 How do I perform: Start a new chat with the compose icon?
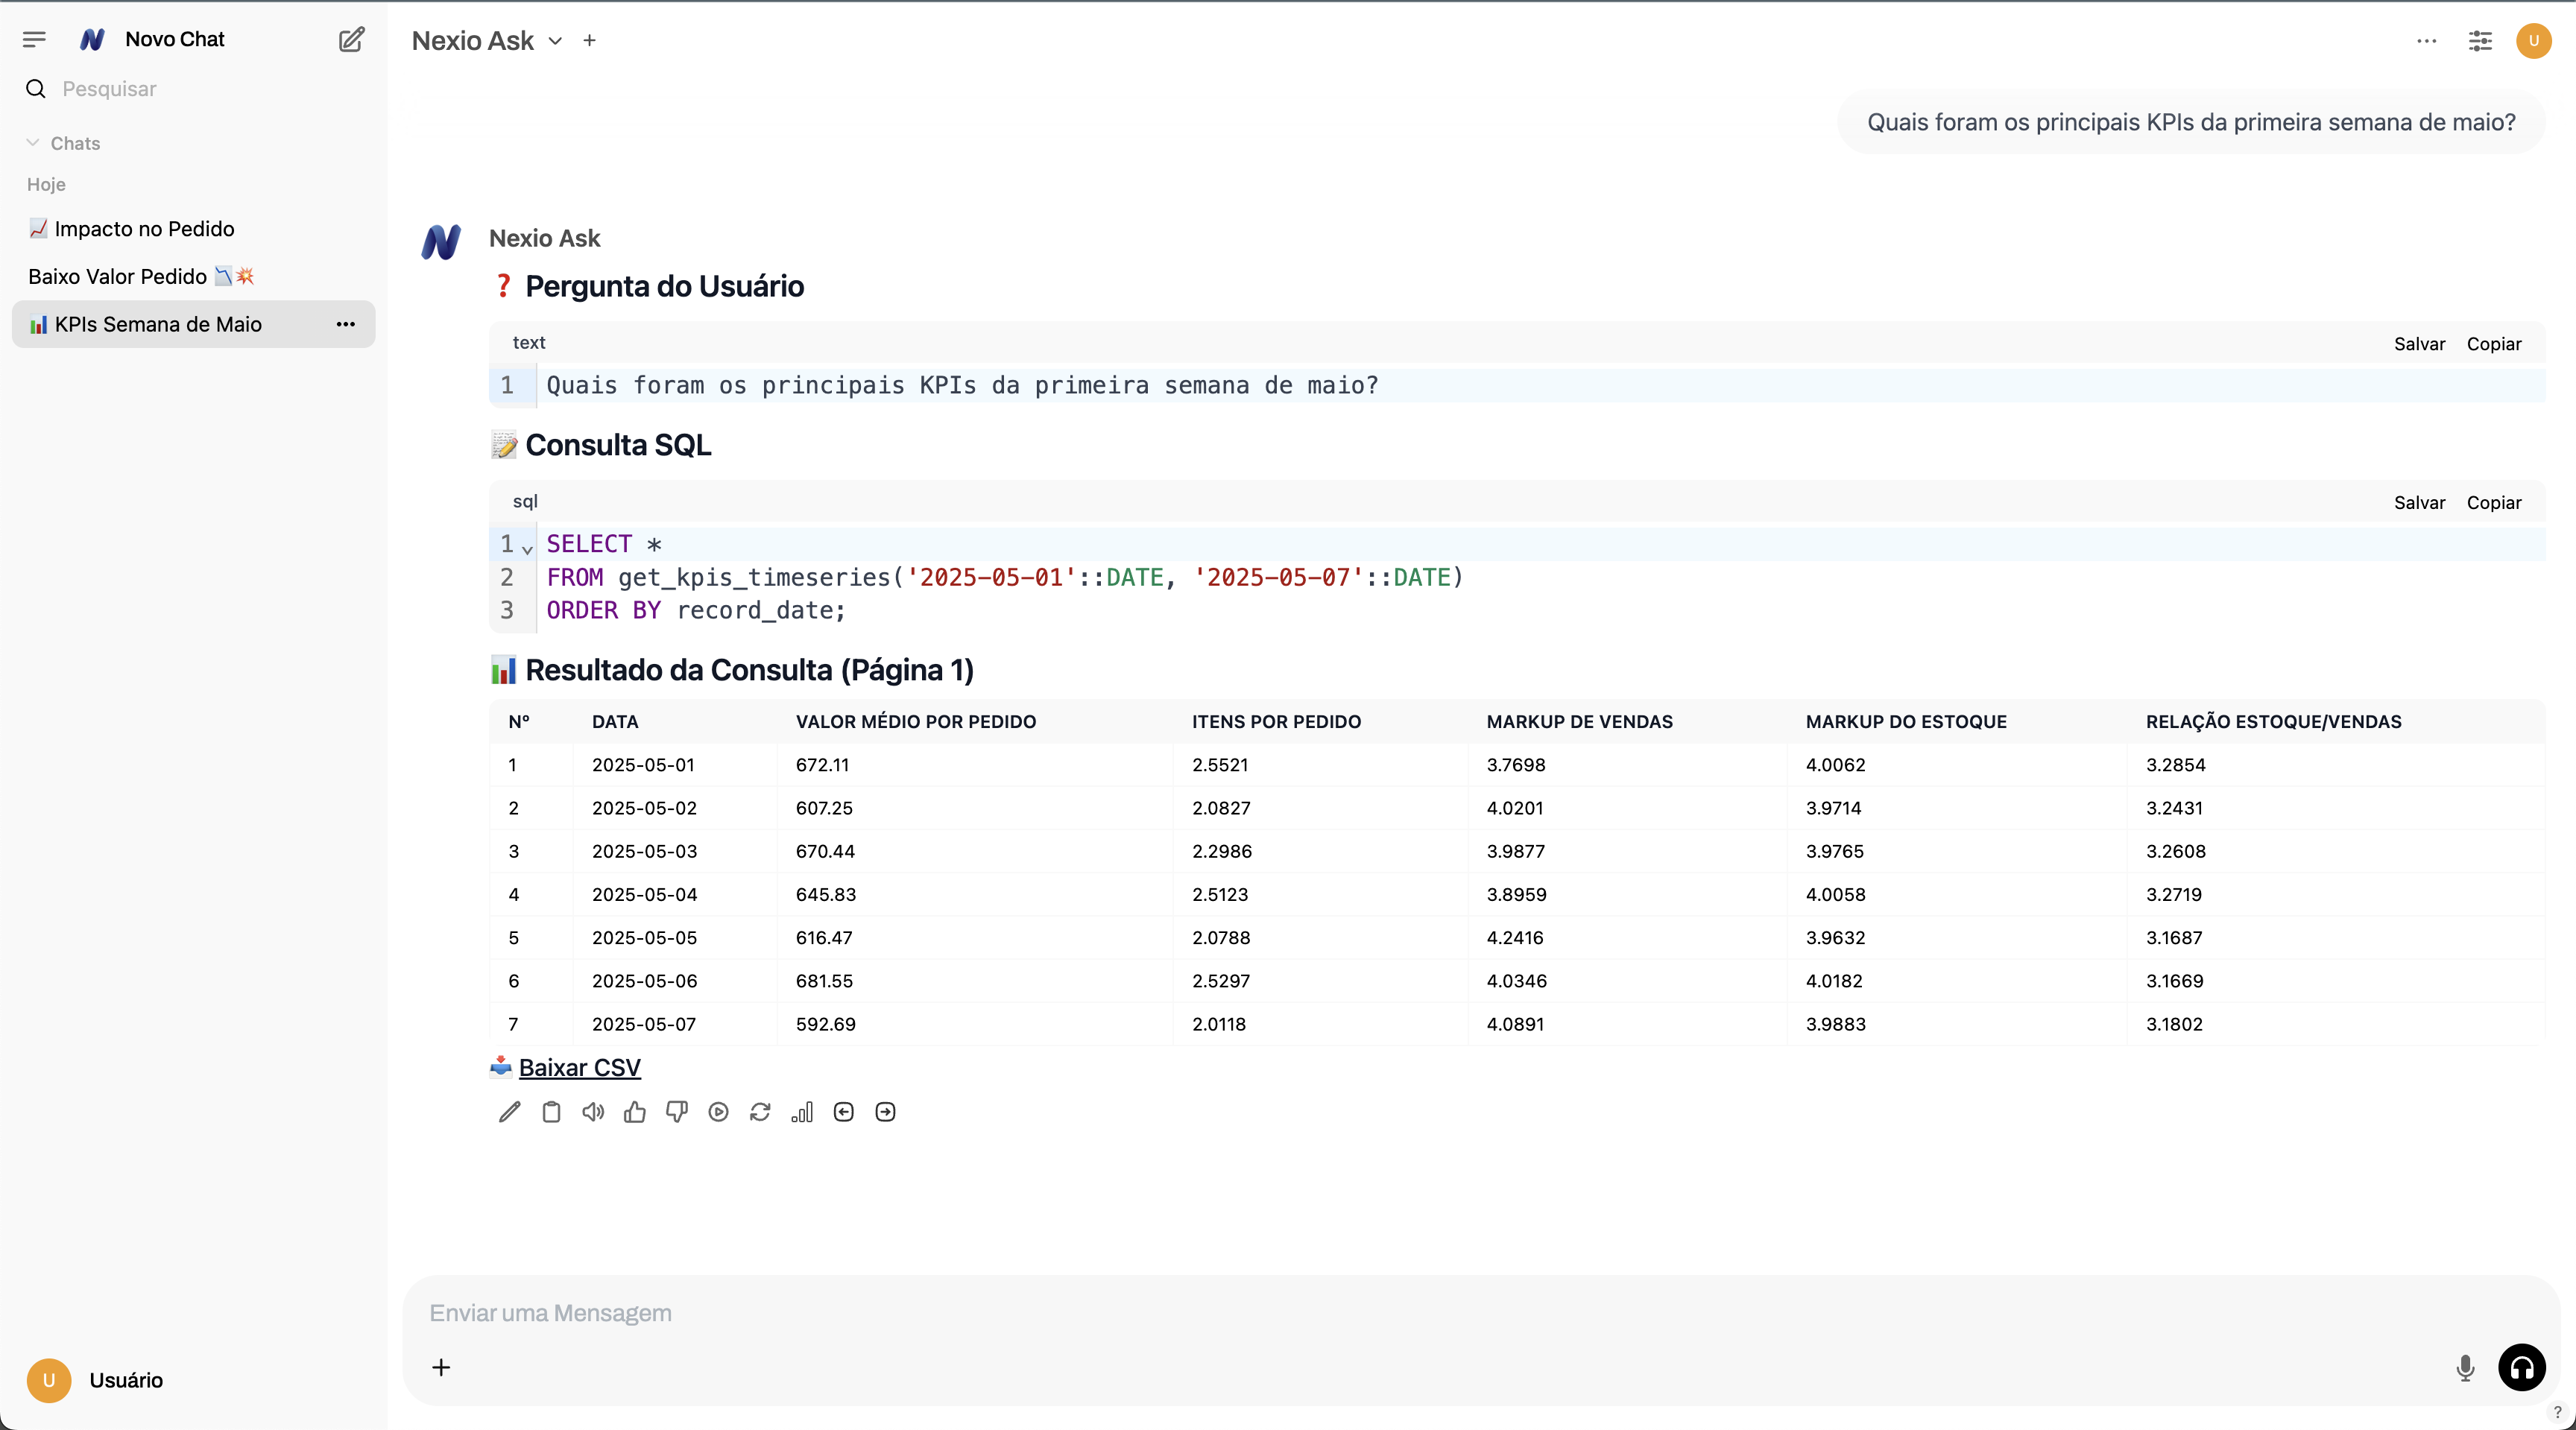350,39
